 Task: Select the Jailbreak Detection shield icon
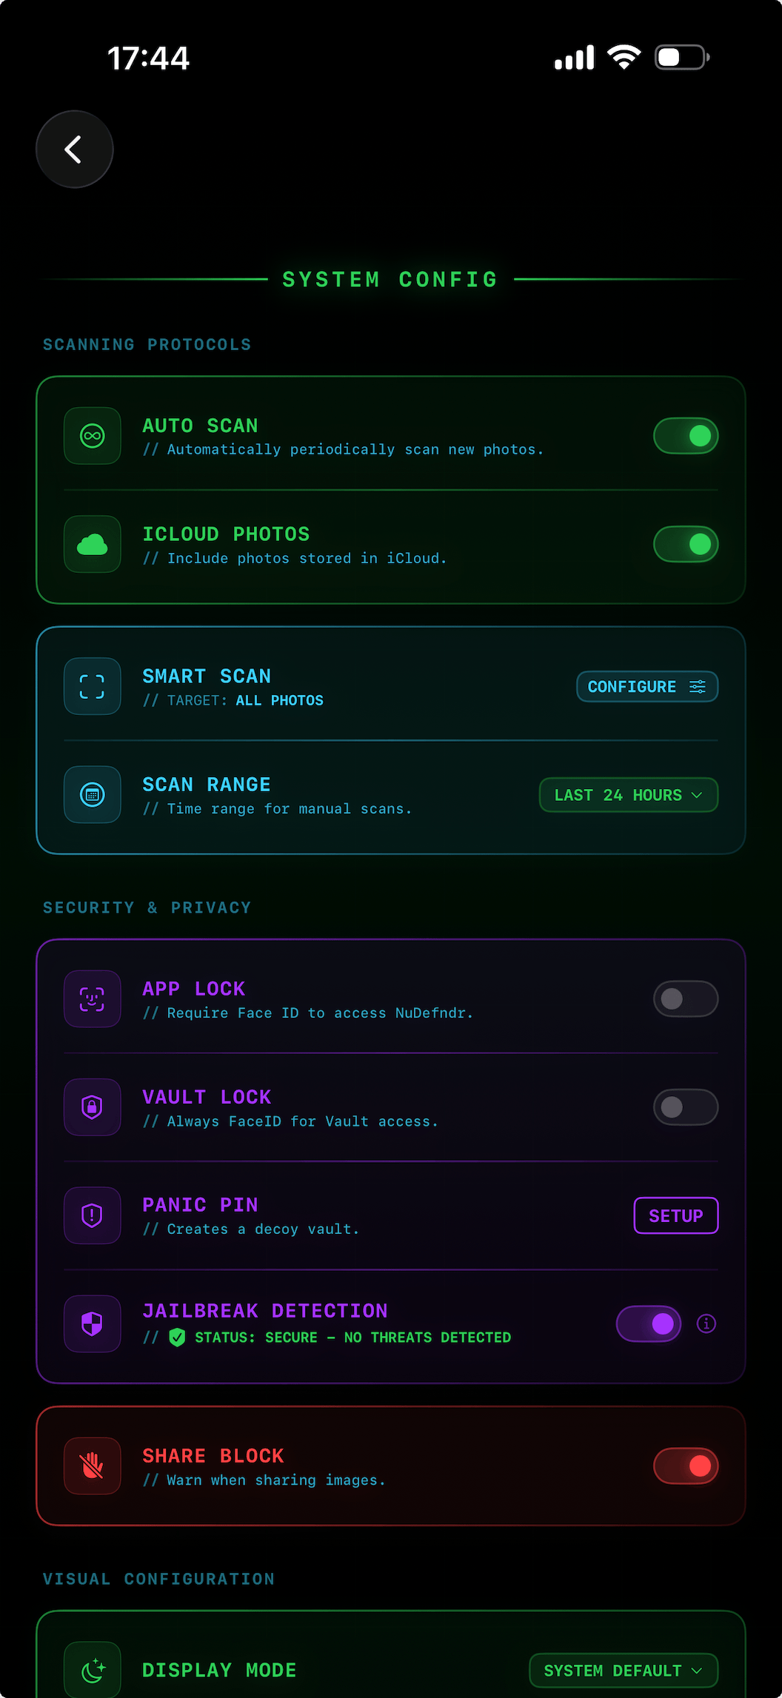[92, 1323]
